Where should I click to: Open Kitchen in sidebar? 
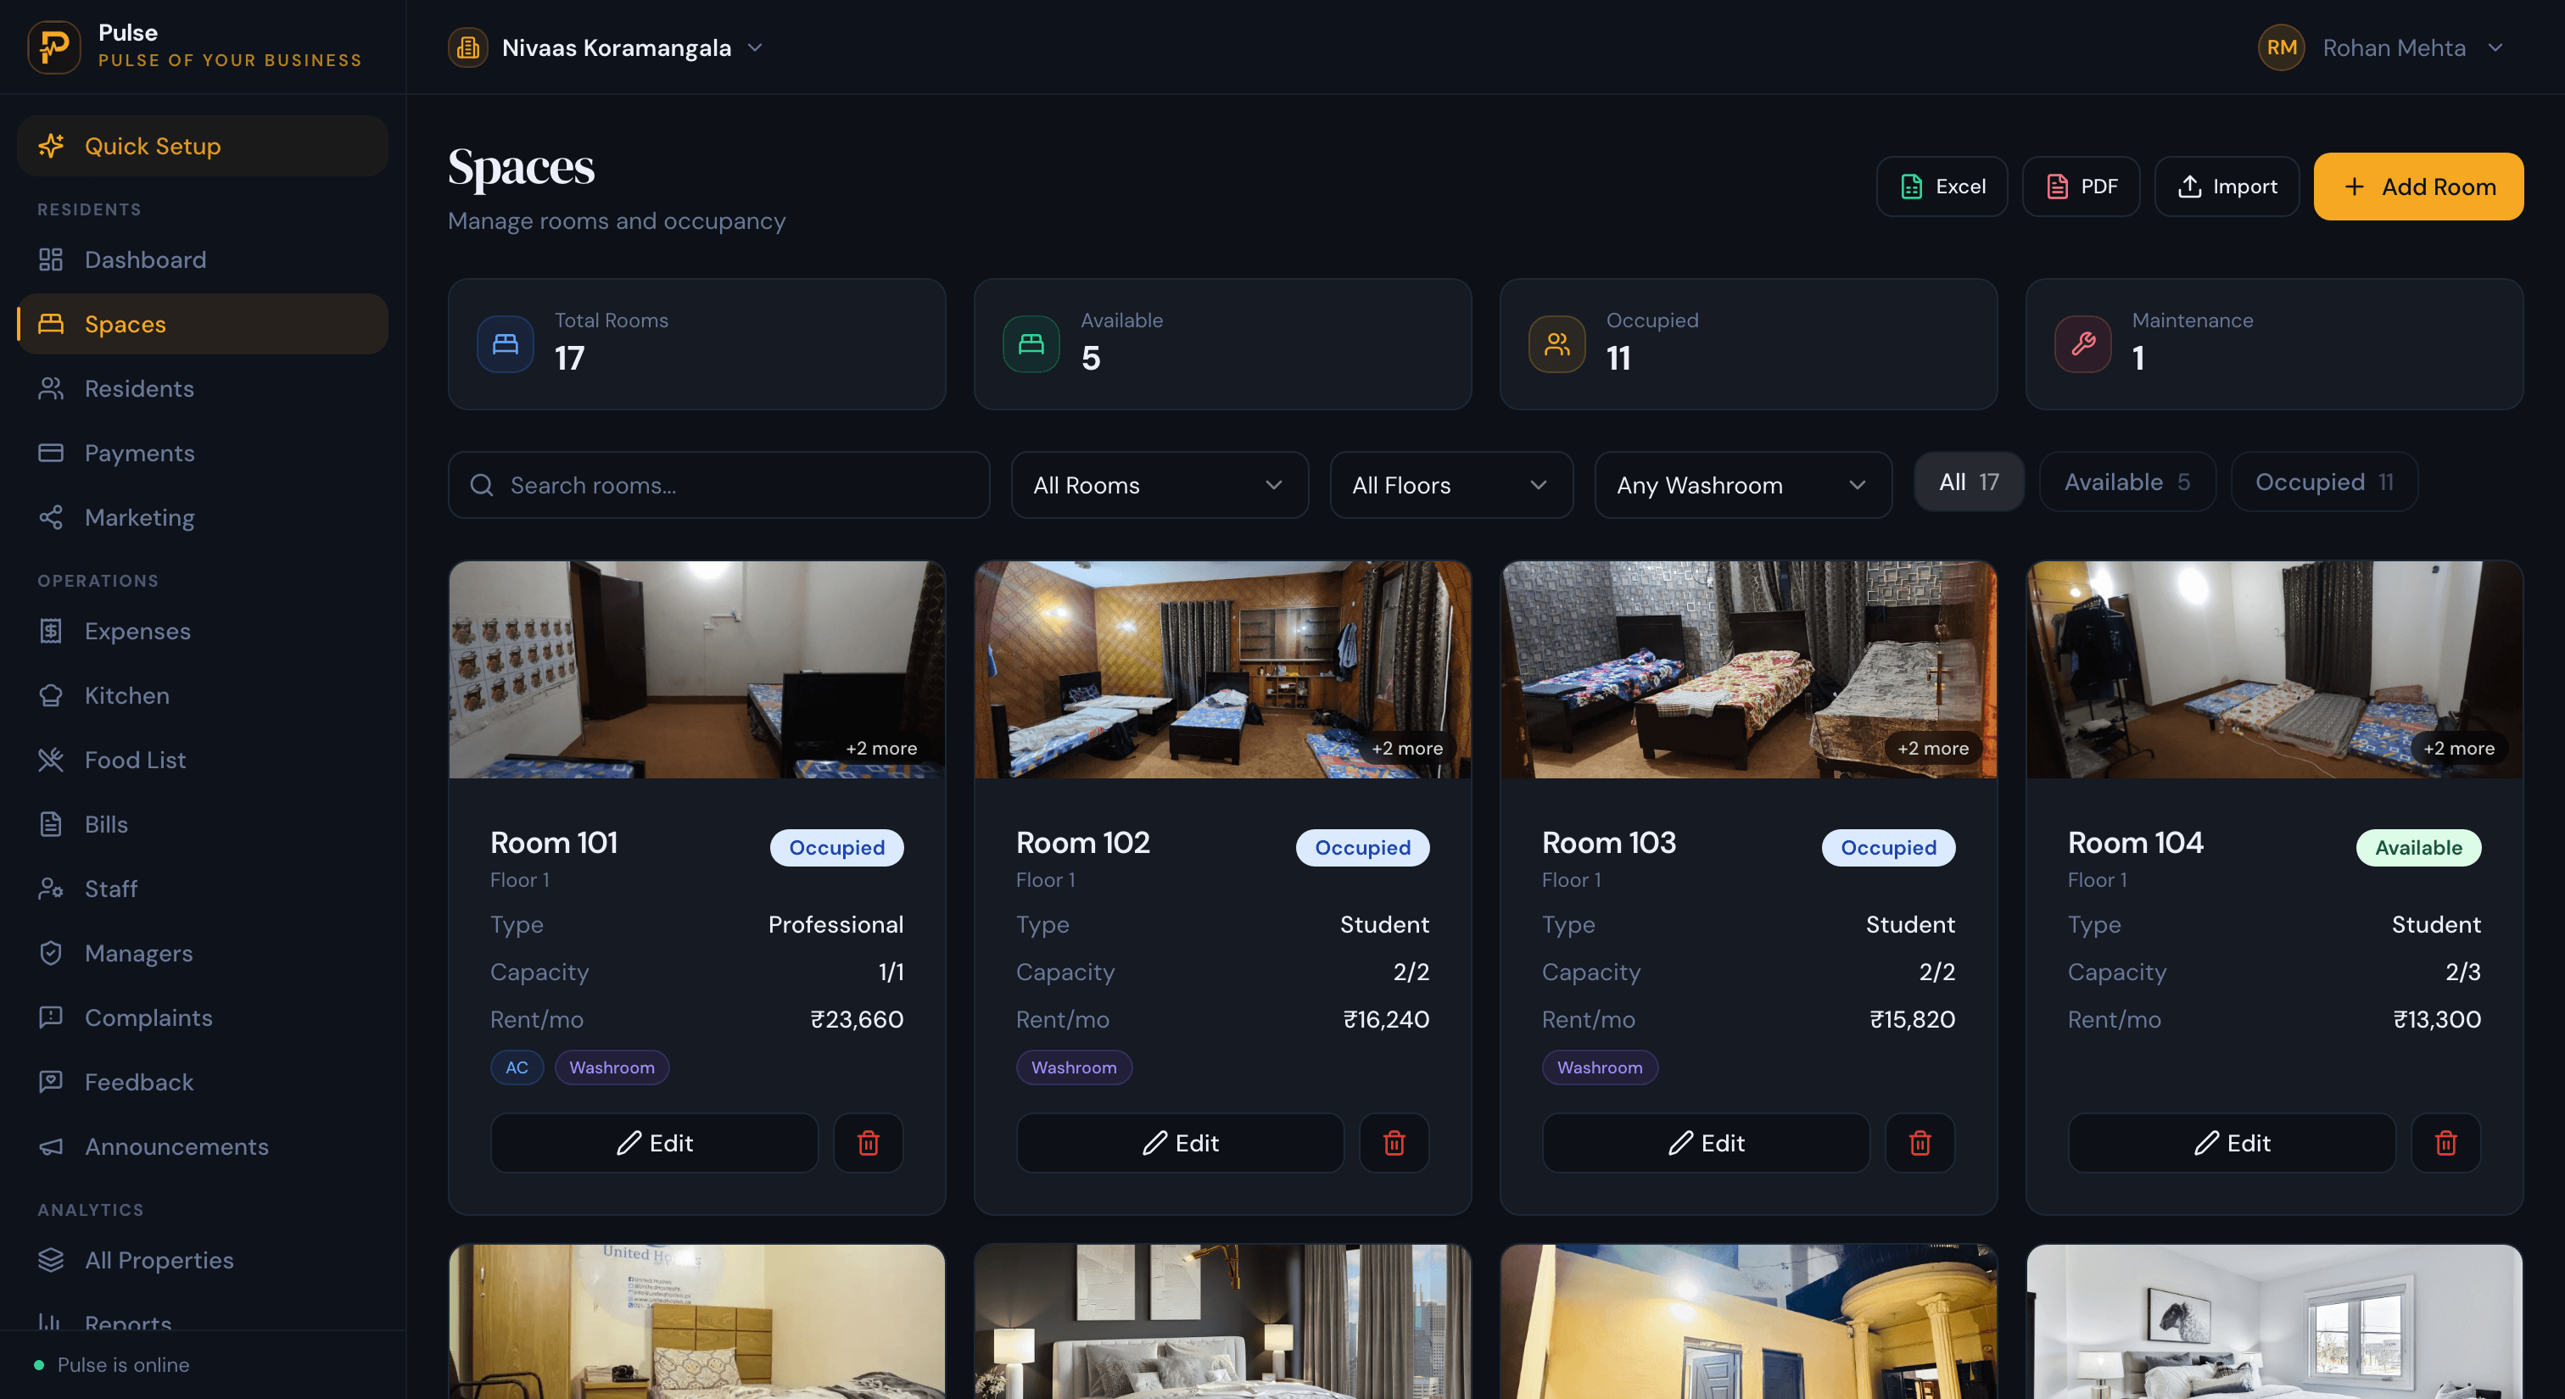coord(203,695)
